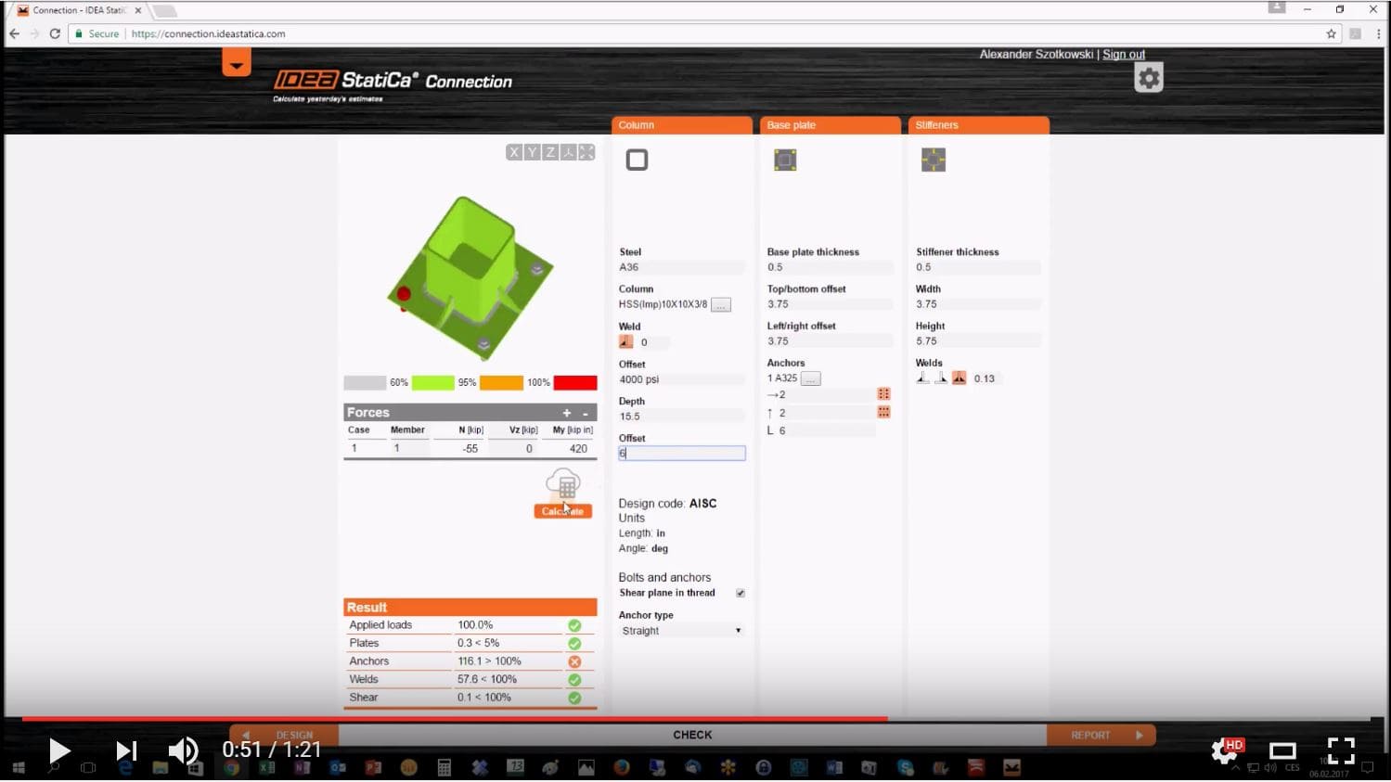Set view along X axis
The width and height of the screenshot is (1391, 782).
pos(514,152)
